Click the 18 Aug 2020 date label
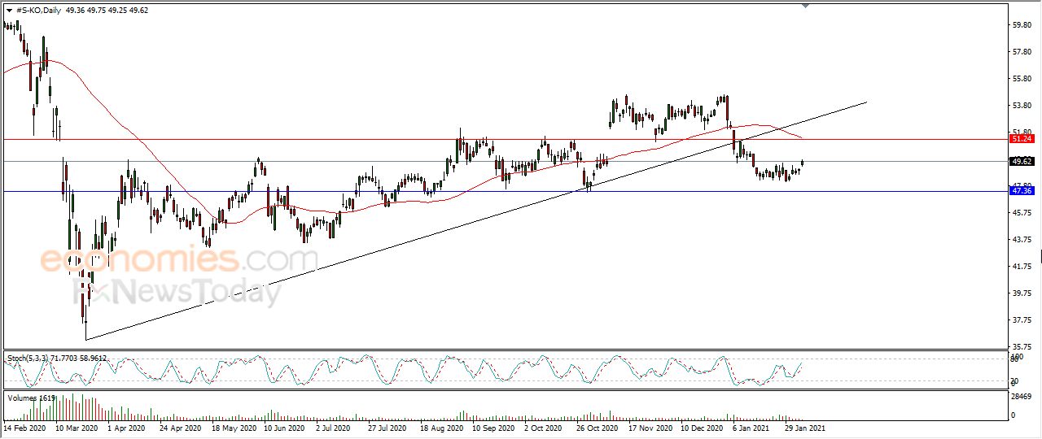The width and height of the screenshot is (1042, 439). pyautogui.click(x=442, y=427)
